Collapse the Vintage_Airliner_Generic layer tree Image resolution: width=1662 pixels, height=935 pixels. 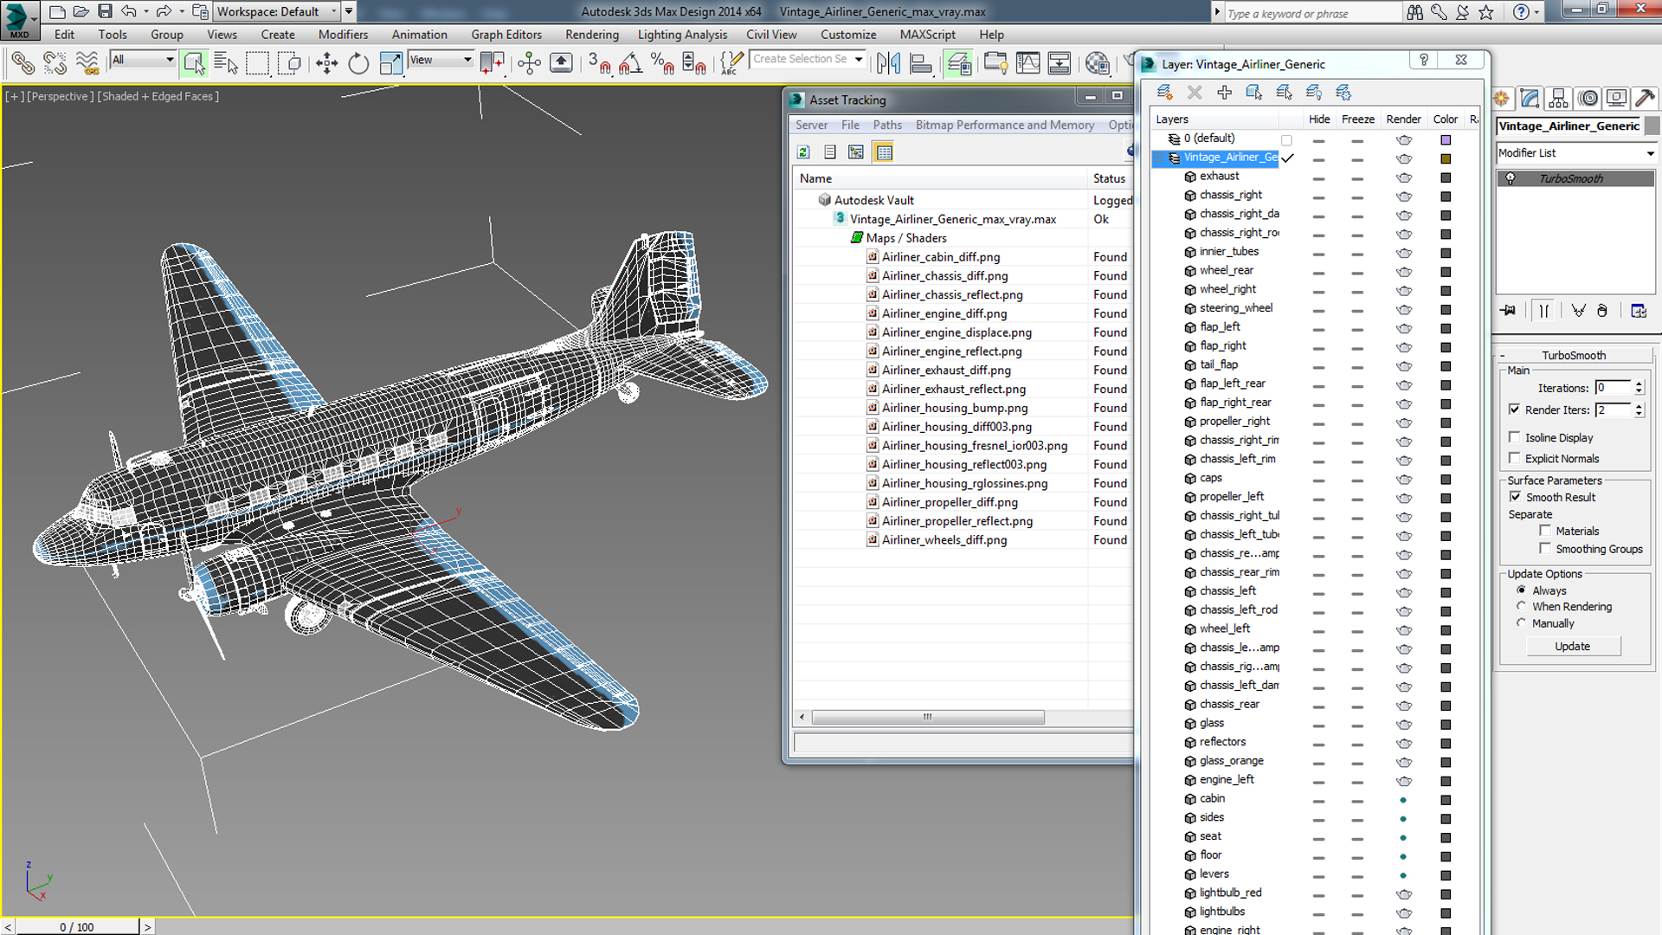pos(1160,158)
